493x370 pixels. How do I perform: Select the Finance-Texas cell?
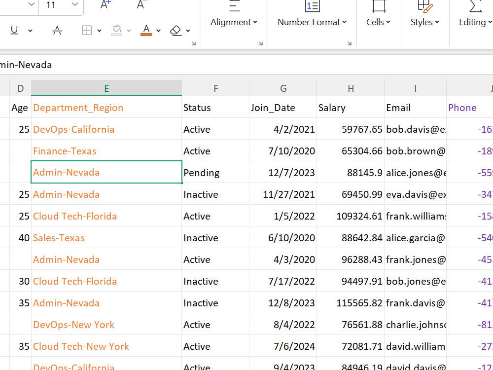point(106,150)
